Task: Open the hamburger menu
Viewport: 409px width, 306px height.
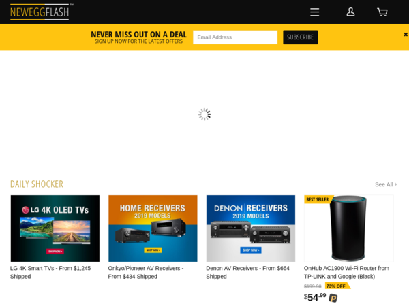Action: [314, 12]
